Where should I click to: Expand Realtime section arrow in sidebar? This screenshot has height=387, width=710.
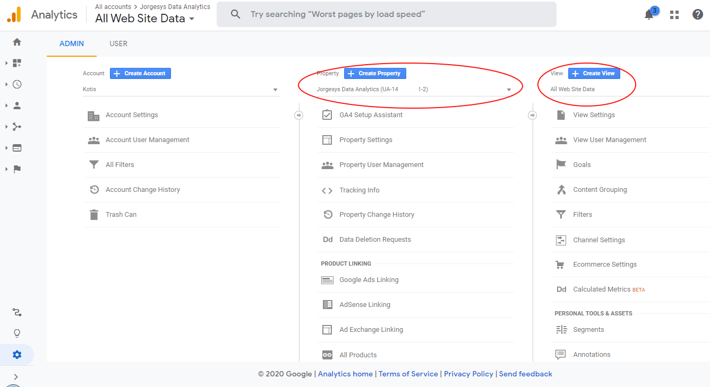6,84
